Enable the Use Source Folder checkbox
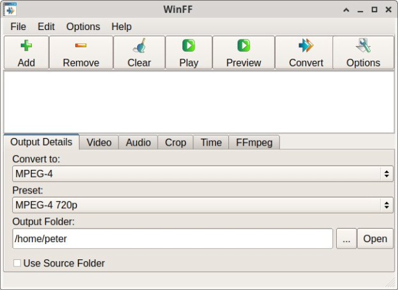398x290 pixels. [17, 263]
